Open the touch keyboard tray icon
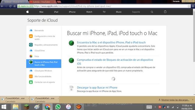 point(149,107)
